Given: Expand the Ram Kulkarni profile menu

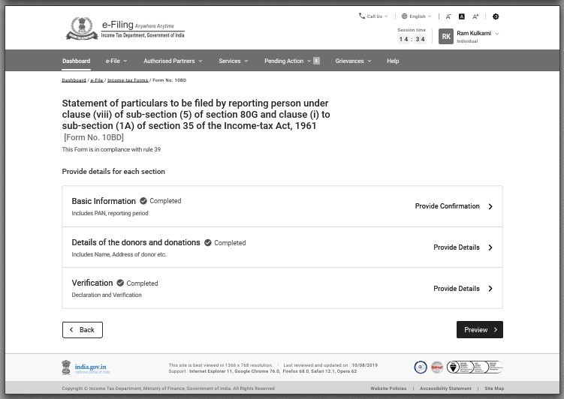Looking at the screenshot, I should (x=496, y=34).
